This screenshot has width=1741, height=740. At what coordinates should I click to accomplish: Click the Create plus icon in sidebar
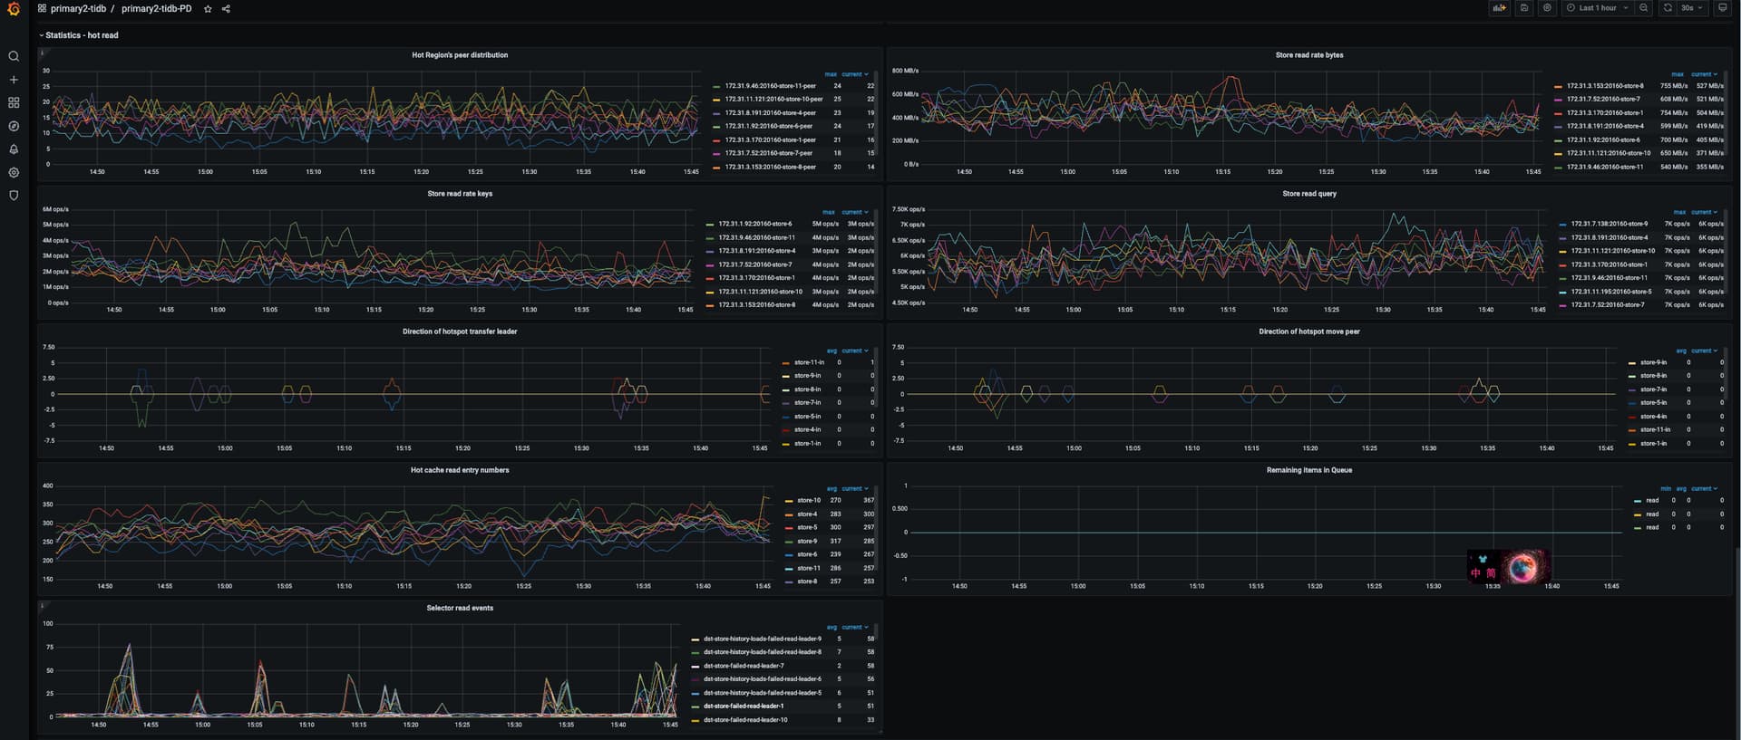[x=14, y=80]
